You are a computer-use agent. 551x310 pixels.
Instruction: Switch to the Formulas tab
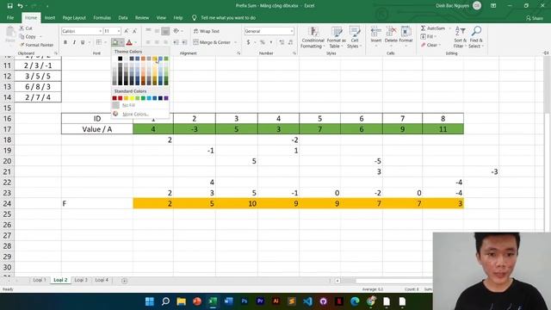tap(102, 17)
